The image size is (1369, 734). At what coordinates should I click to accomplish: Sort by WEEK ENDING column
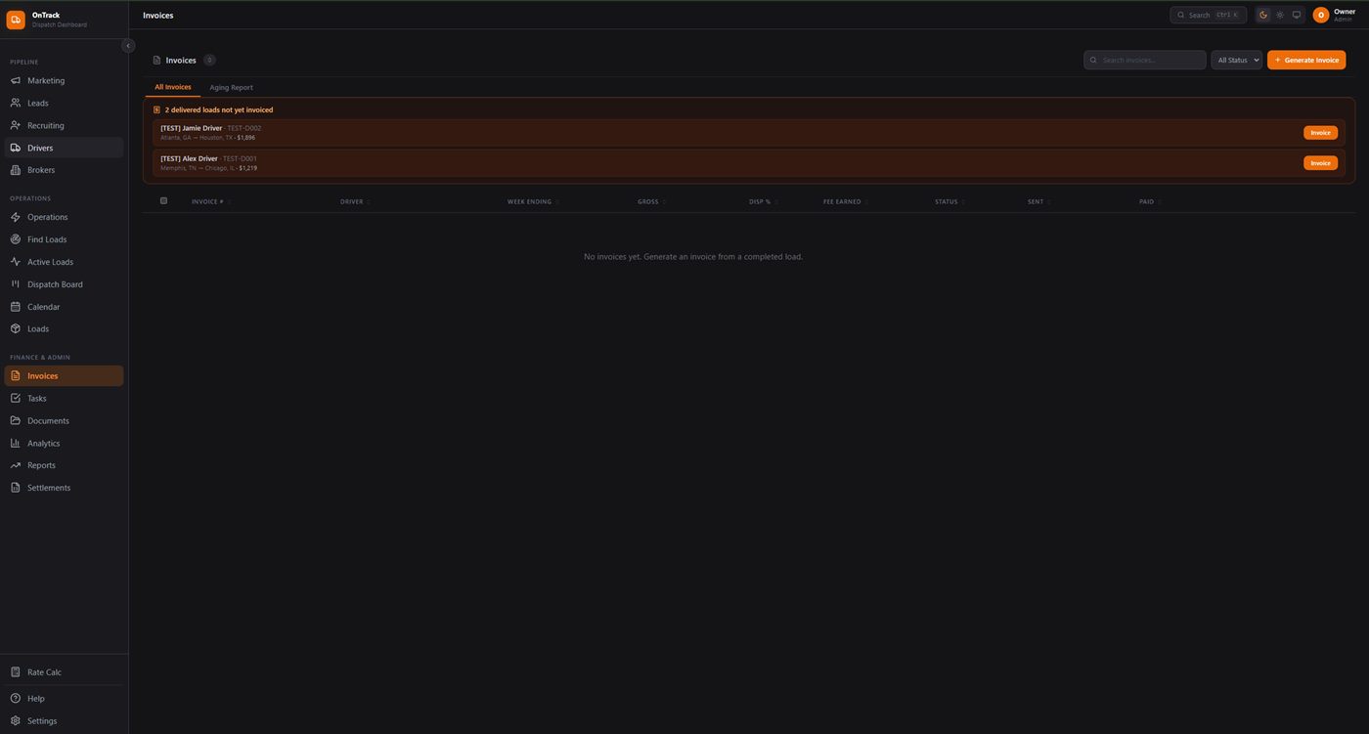[x=533, y=201]
